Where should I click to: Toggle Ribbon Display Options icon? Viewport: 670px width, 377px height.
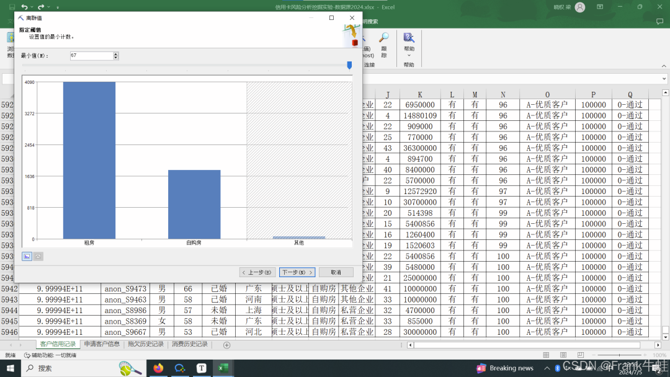tap(600, 7)
